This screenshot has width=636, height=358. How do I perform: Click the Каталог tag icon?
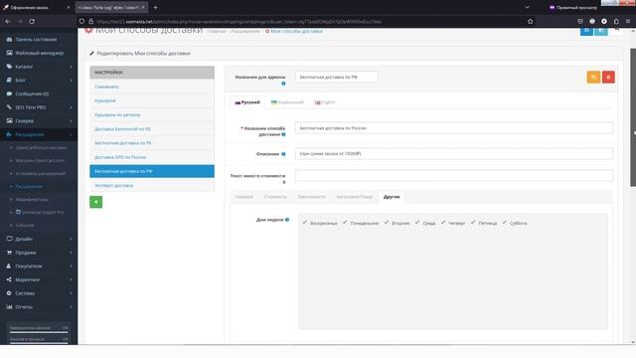tap(9, 67)
